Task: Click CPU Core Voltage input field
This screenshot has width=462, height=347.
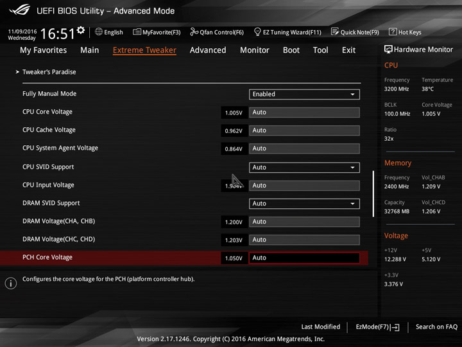Action: coord(304,112)
